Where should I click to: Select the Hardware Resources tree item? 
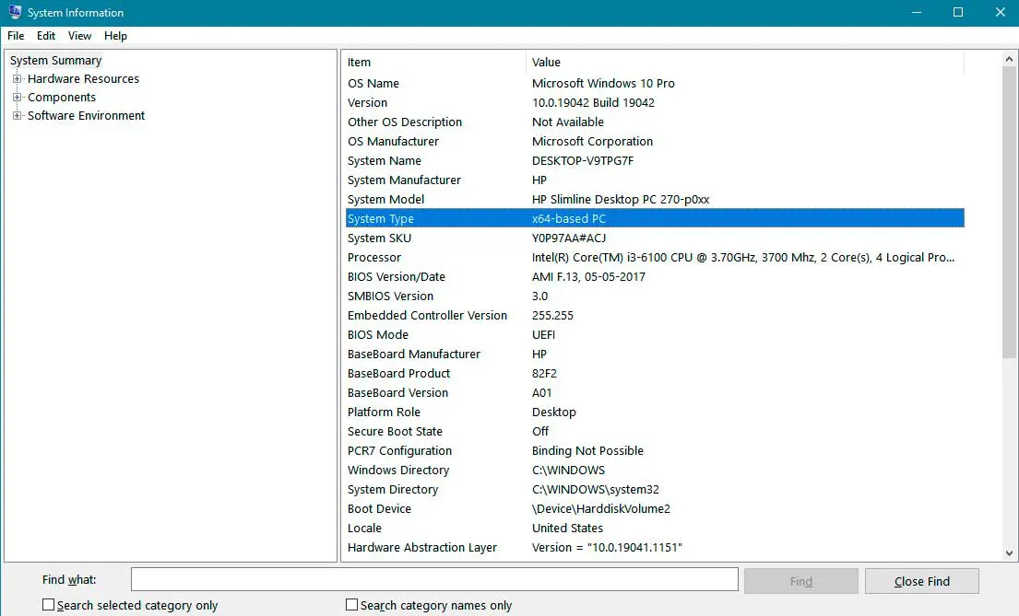click(83, 78)
